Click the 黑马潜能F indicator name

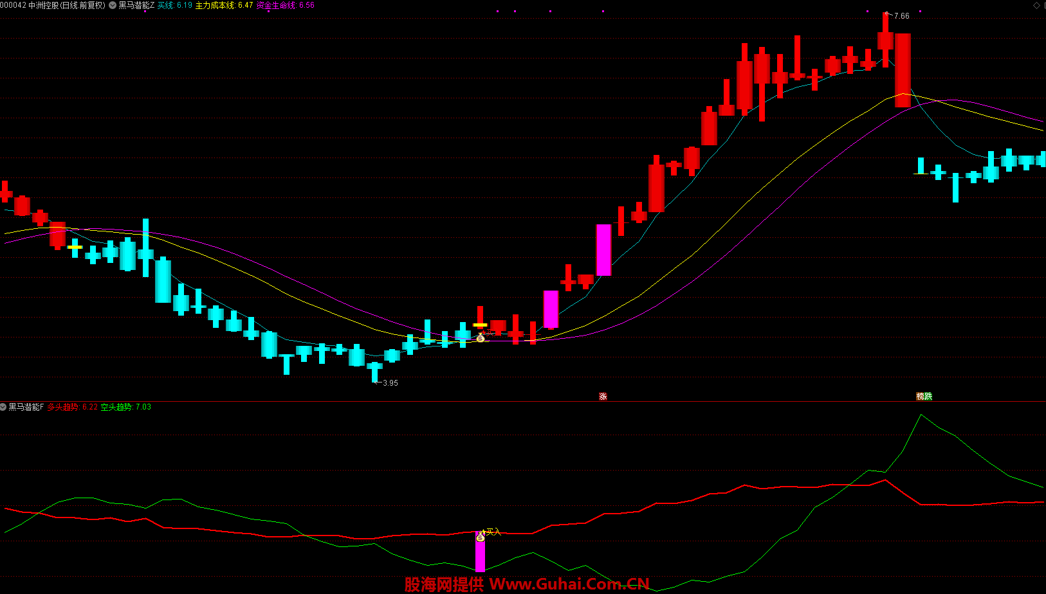tap(26, 407)
